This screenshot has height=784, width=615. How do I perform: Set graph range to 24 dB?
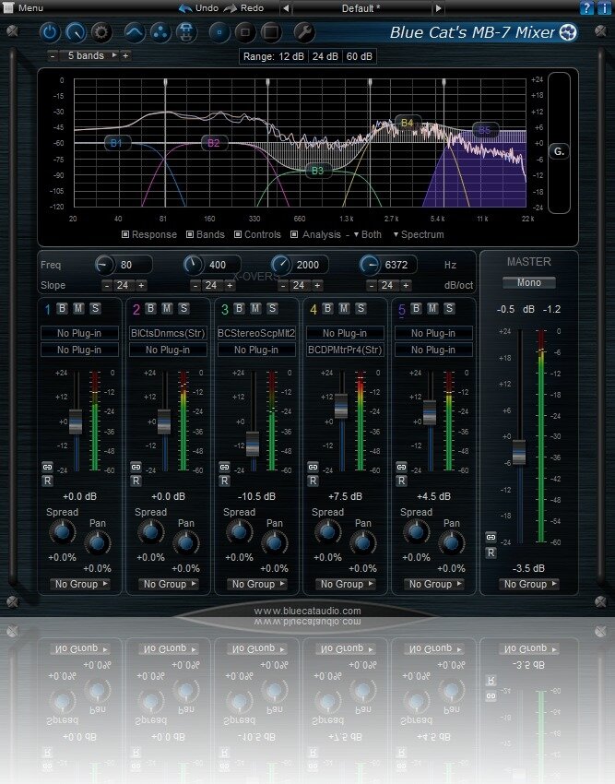click(x=325, y=56)
